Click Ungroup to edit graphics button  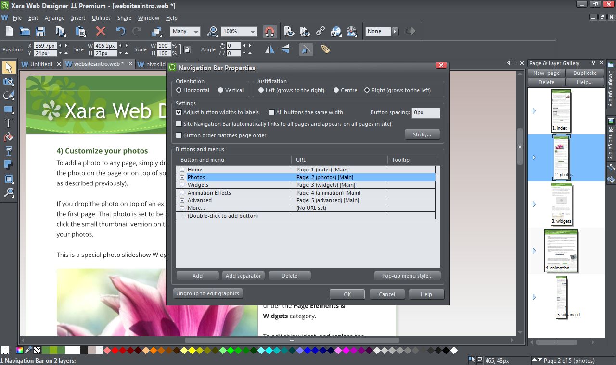click(207, 293)
